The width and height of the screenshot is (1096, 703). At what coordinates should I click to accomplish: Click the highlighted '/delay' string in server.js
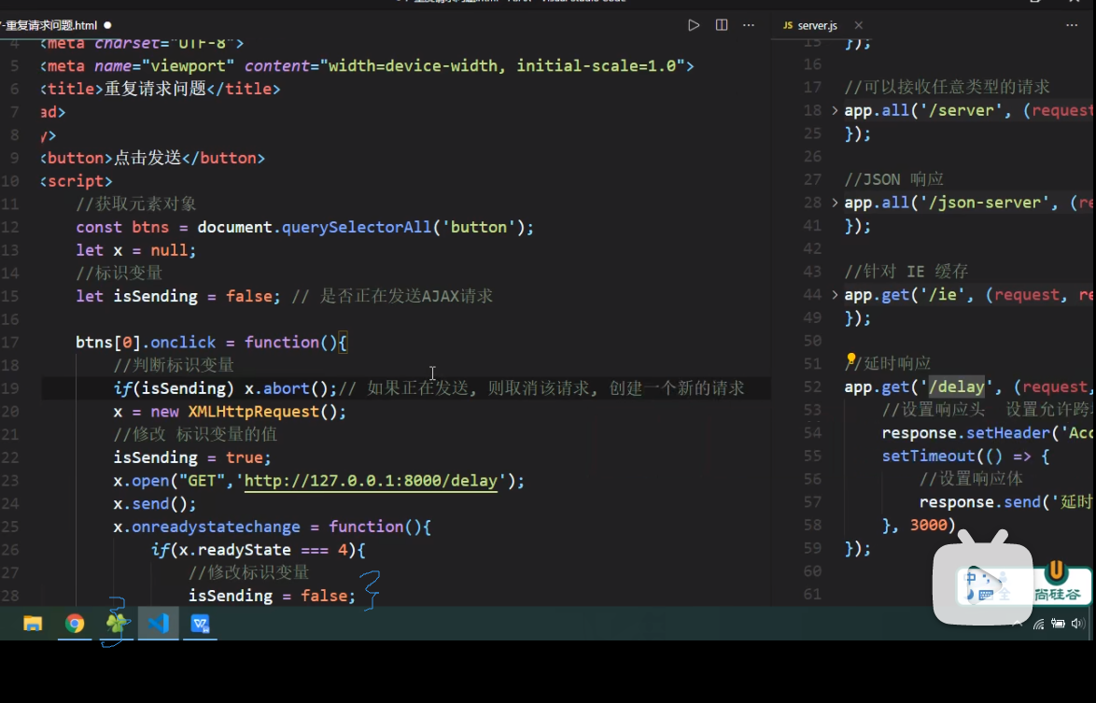(956, 387)
